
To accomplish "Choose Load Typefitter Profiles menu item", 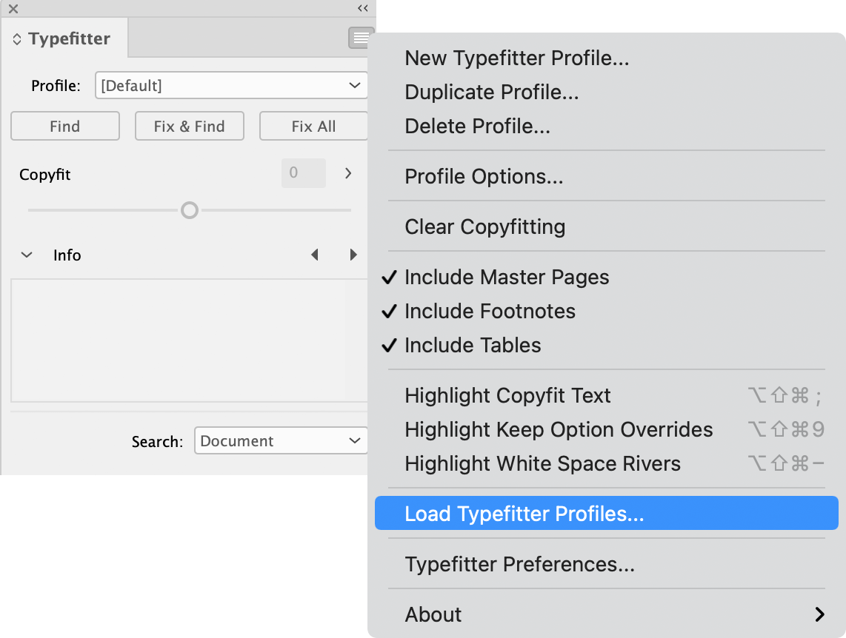I will pyautogui.click(x=607, y=513).
